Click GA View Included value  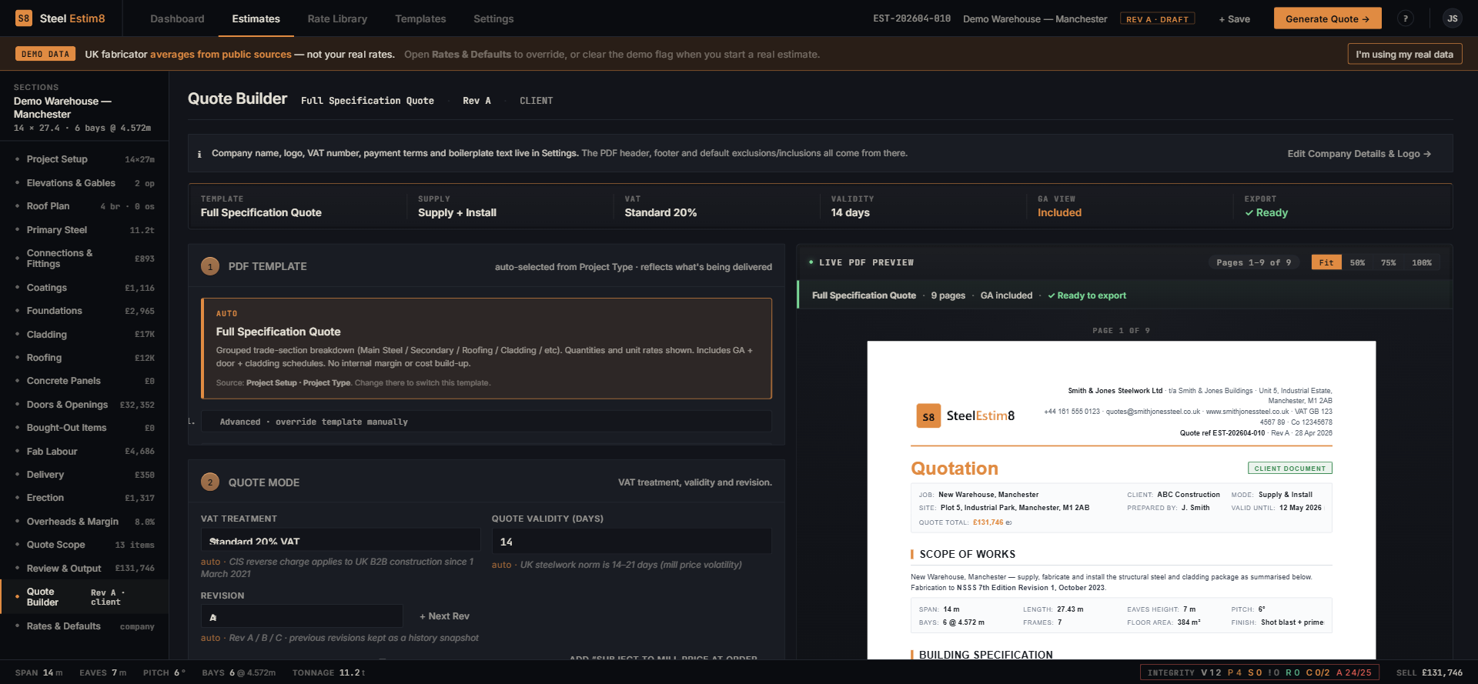pos(1059,213)
